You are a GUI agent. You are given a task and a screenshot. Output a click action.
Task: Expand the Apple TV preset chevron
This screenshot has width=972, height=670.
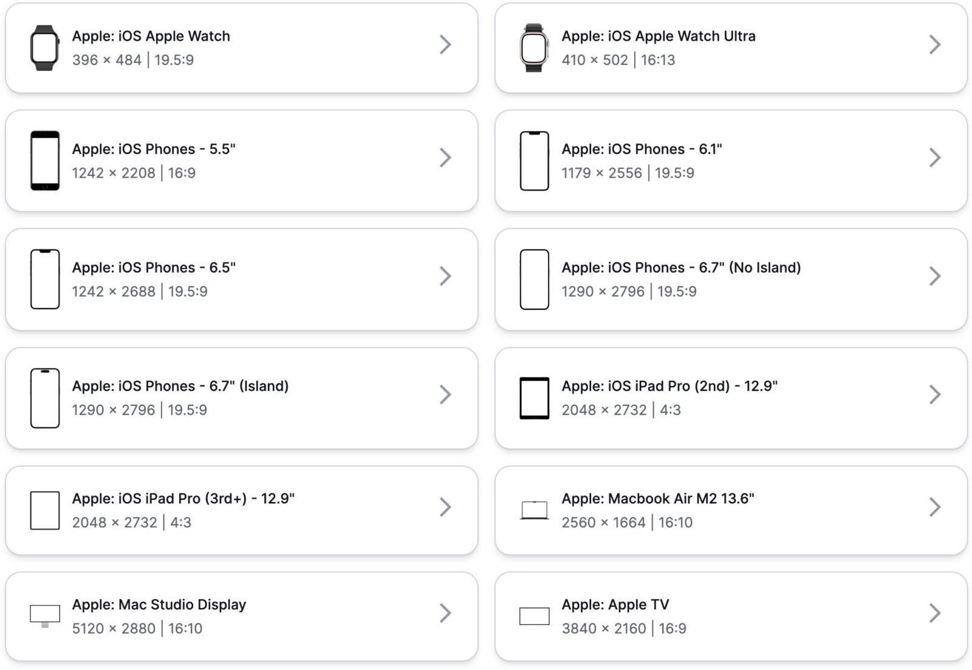935,615
